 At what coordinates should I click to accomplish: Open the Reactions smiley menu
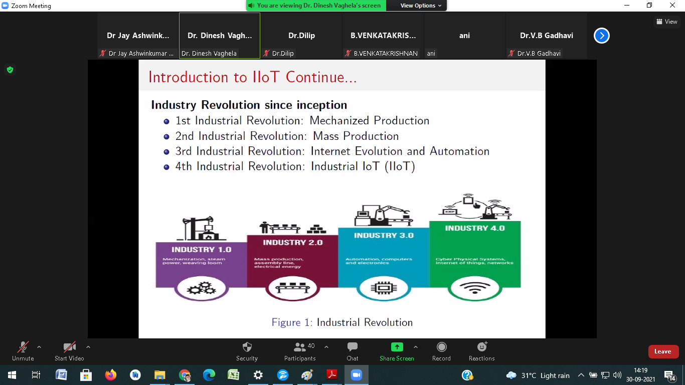pyautogui.click(x=482, y=351)
